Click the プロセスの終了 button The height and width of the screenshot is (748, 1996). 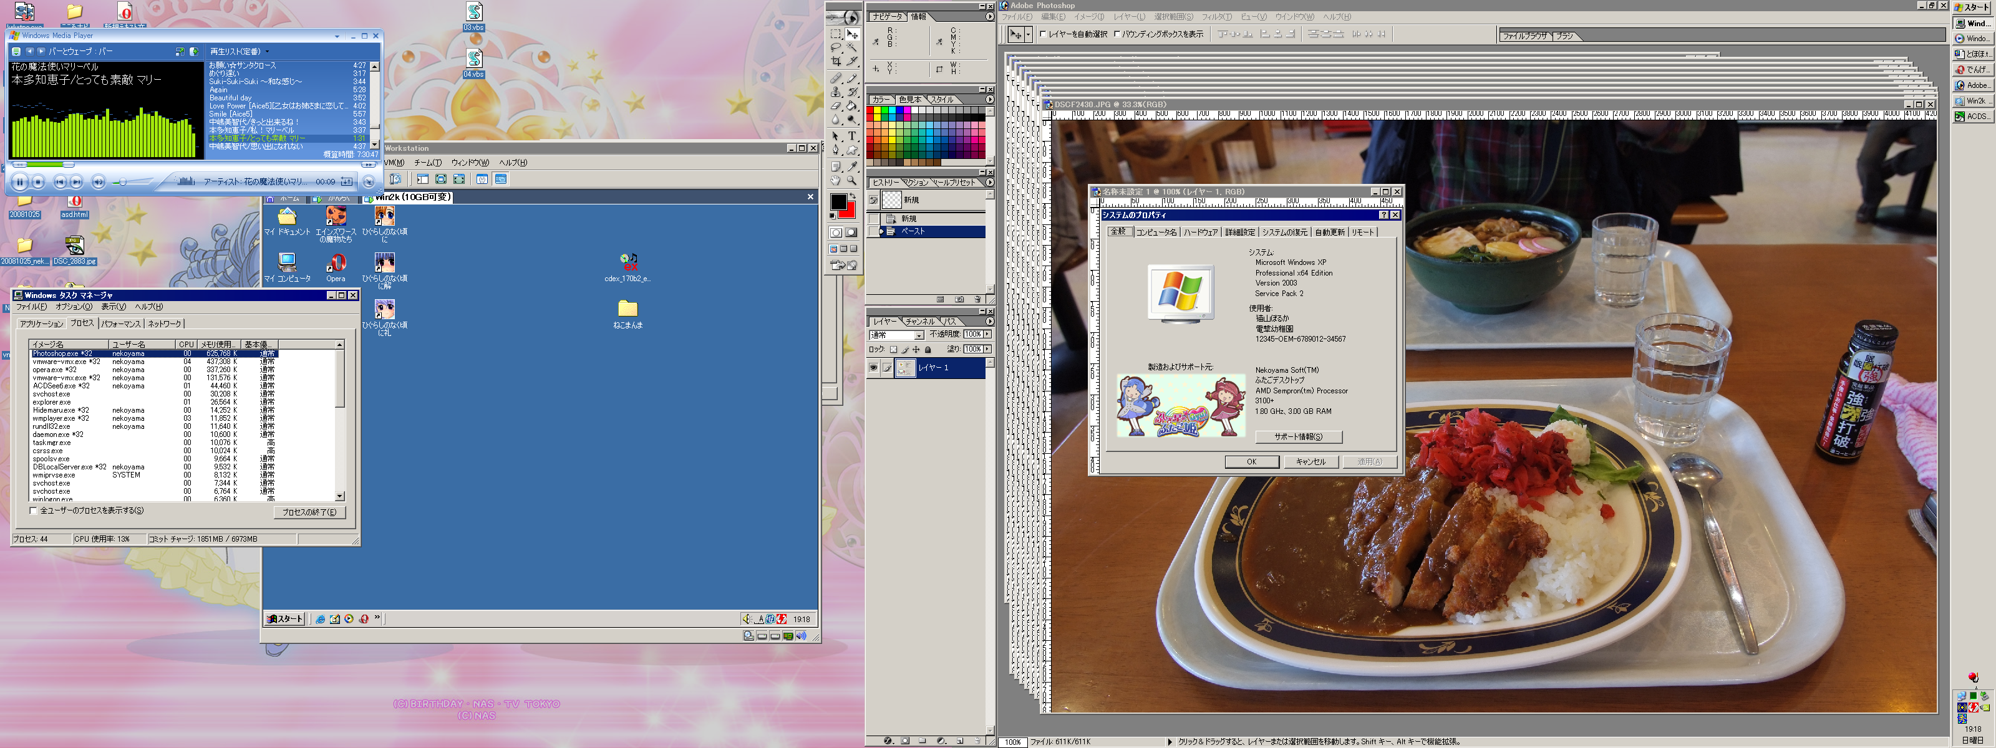tap(309, 512)
